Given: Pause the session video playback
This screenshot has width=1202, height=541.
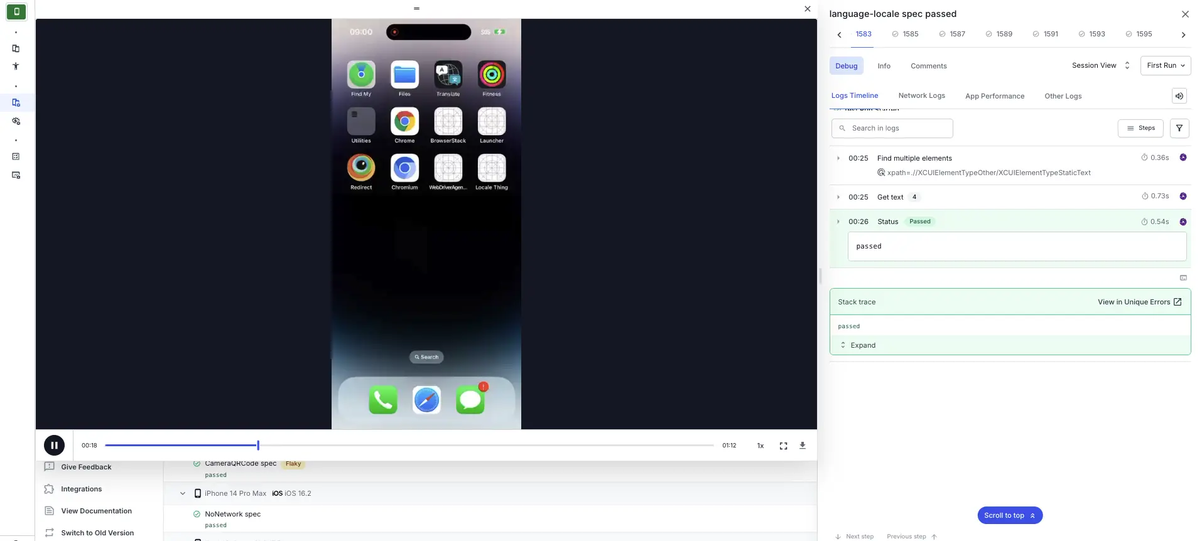Looking at the screenshot, I should [x=54, y=445].
